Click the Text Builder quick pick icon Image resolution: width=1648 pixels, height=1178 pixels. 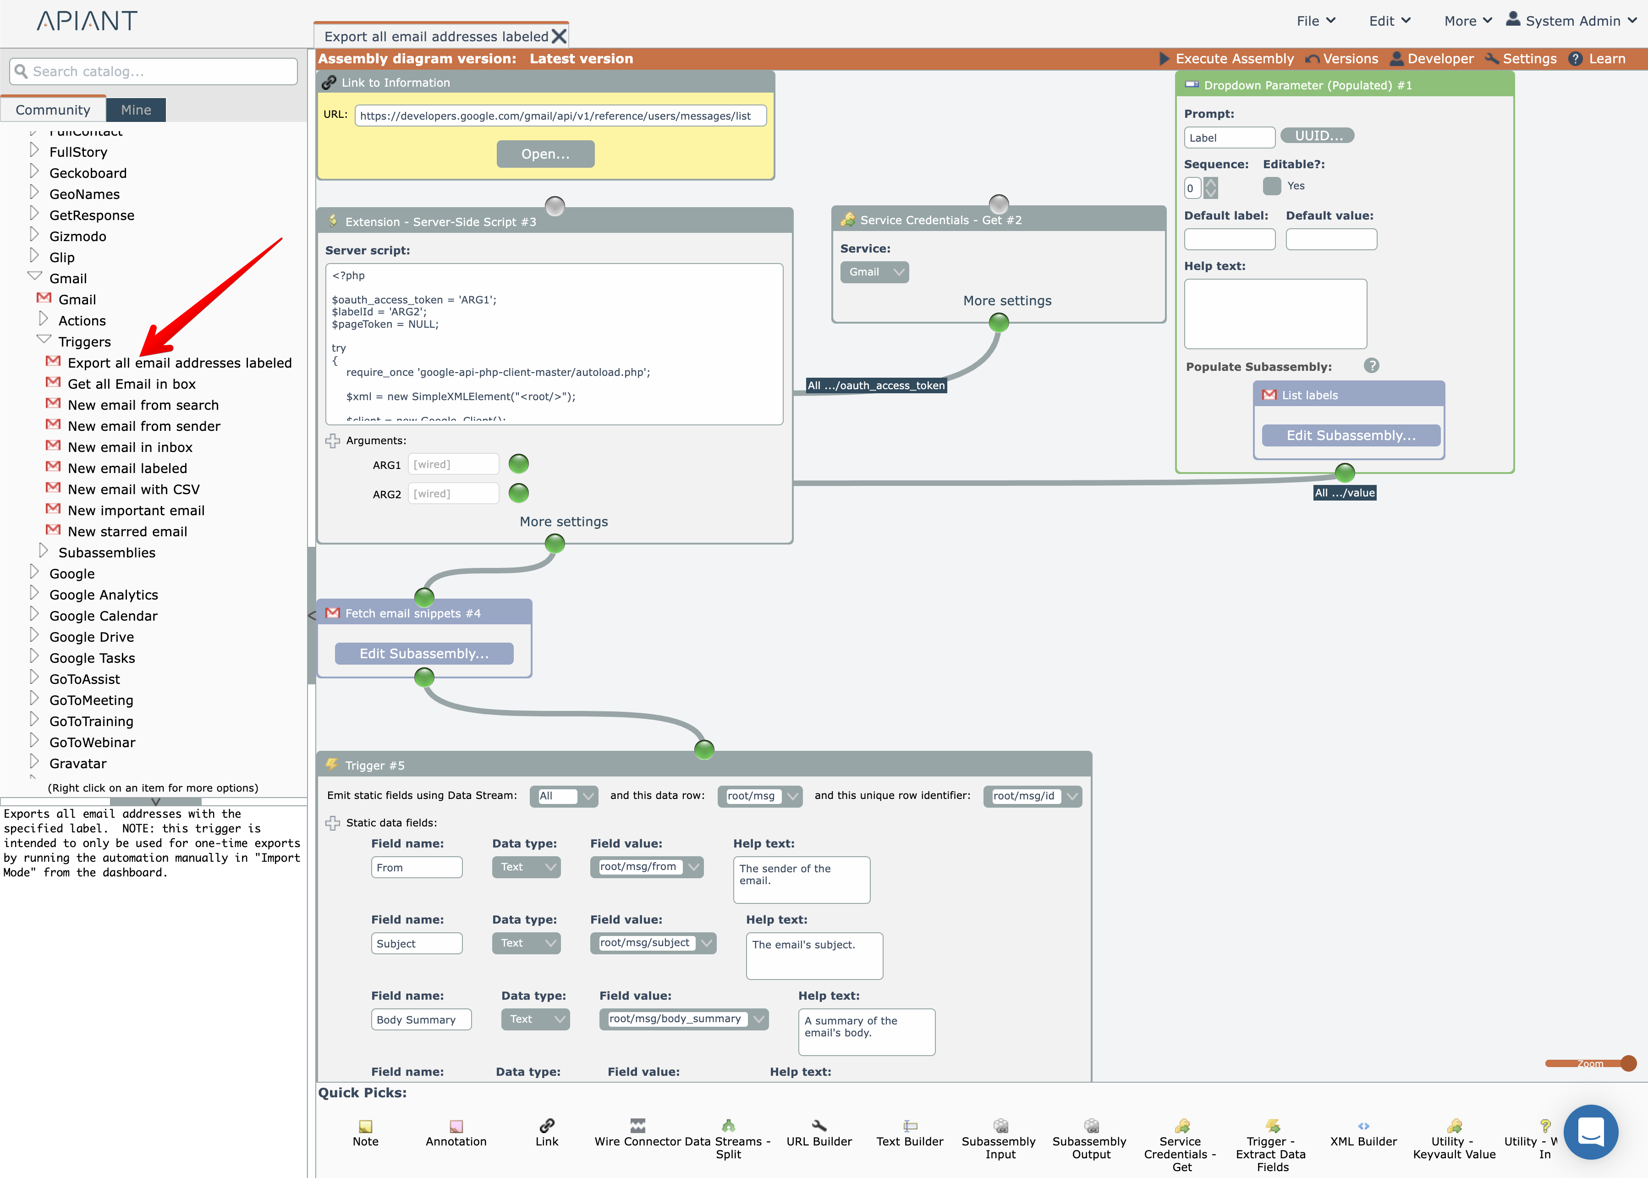910,1126
